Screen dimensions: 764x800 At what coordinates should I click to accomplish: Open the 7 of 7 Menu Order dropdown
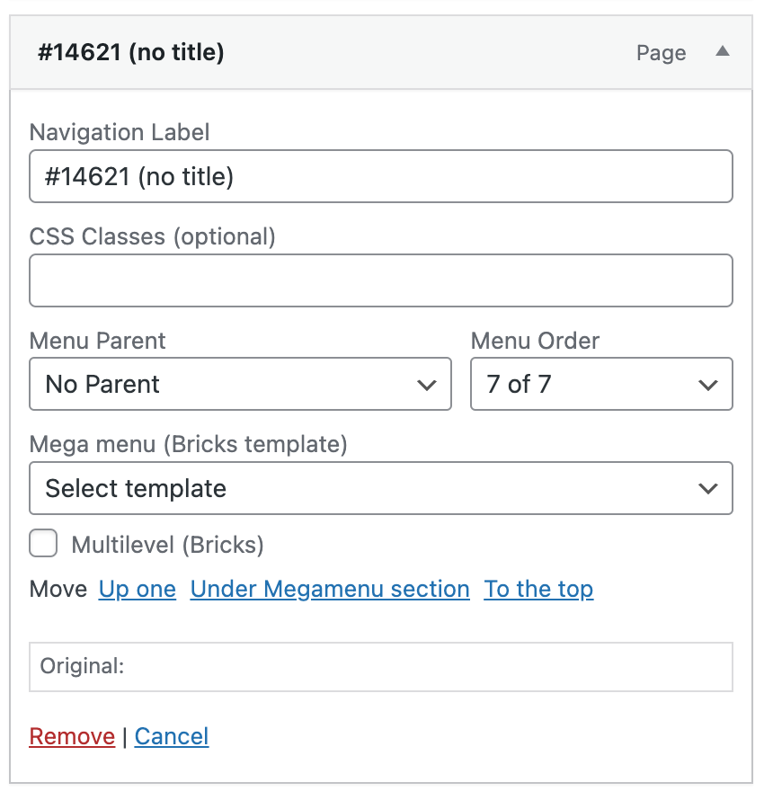coord(601,384)
